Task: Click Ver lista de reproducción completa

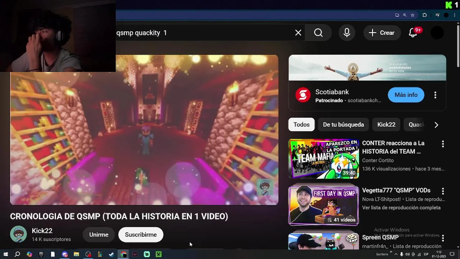Action: pyautogui.click(x=401, y=208)
